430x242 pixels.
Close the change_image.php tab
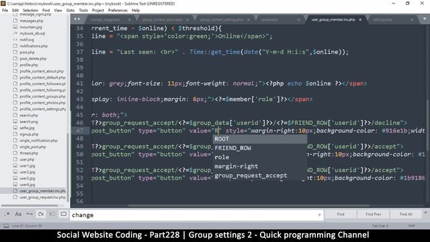129,19
